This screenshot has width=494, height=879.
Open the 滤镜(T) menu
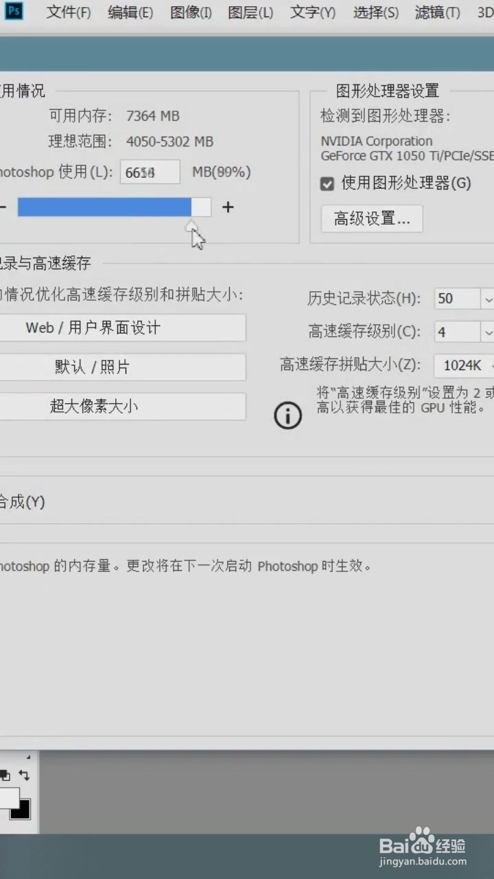coord(438,12)
